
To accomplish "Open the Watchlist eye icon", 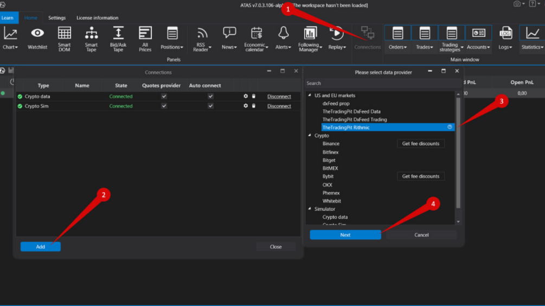I will click(37, 33).
